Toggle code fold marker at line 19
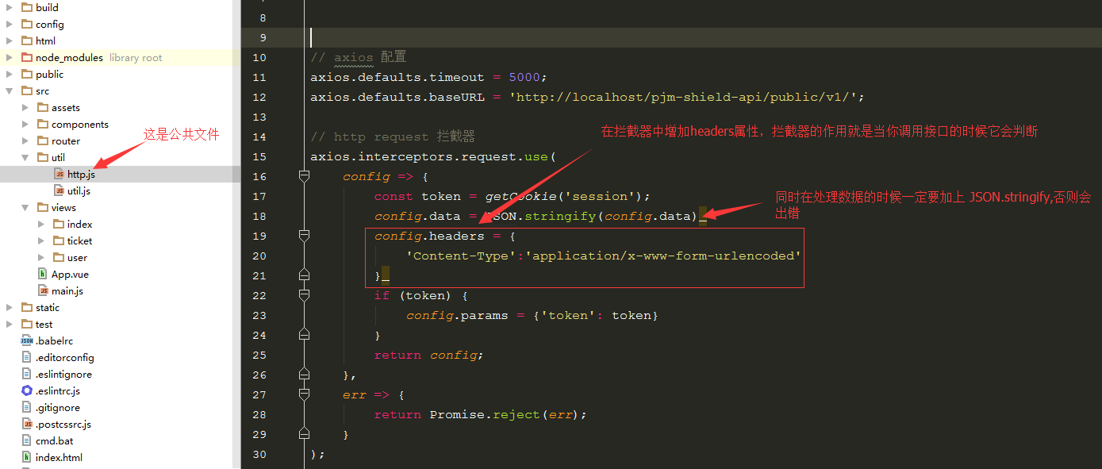 click(x=304, y=236)
